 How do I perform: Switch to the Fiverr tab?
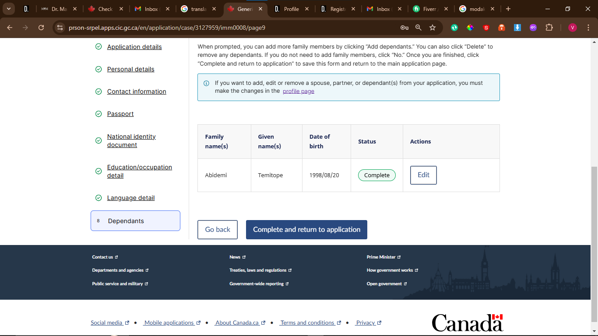430,9
